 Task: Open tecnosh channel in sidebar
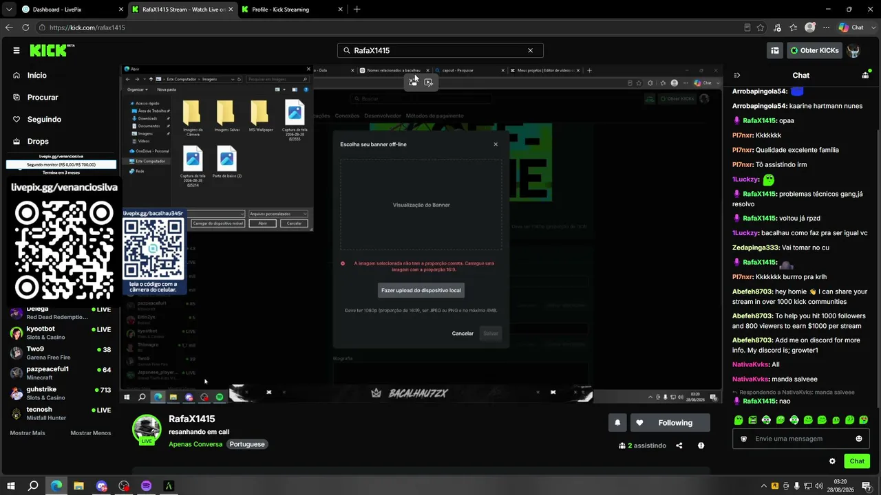61,414
